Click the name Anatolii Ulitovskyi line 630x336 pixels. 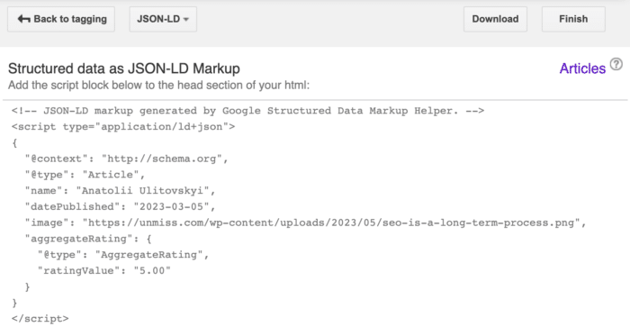point(120,190)
